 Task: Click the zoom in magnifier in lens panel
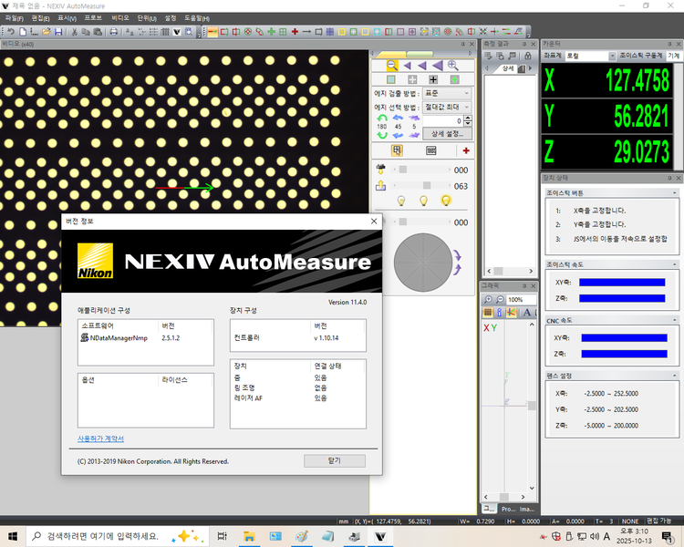452,66
